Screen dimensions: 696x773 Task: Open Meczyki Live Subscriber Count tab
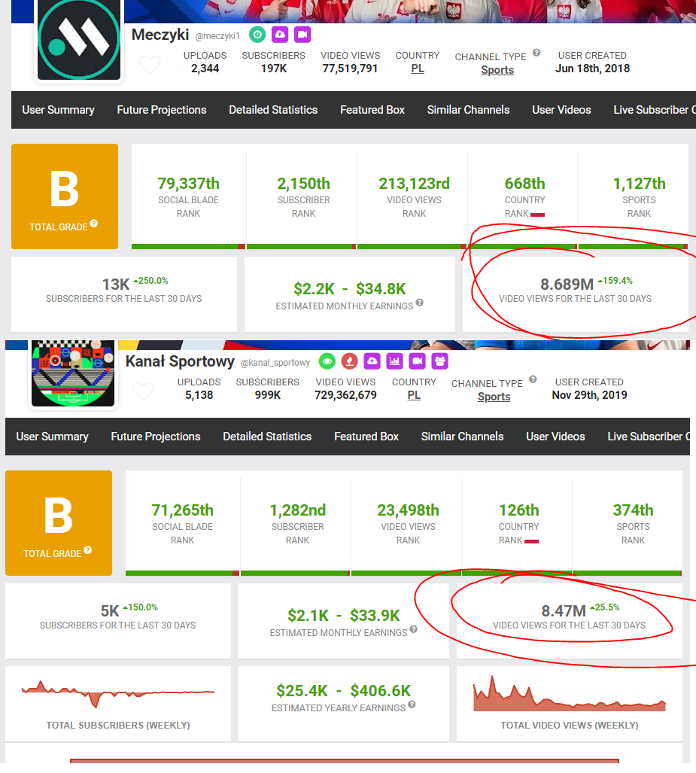(x=654, y=110)
